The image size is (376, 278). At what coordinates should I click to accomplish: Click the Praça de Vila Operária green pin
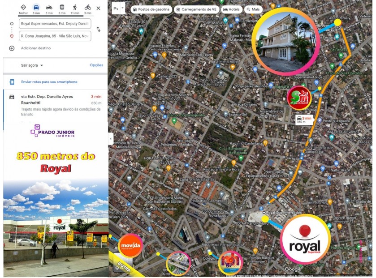pyautogui.click(x=332, y=66)
